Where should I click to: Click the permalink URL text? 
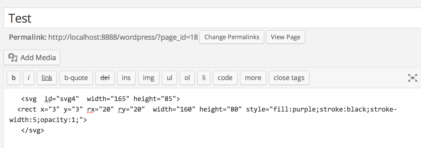123,37
